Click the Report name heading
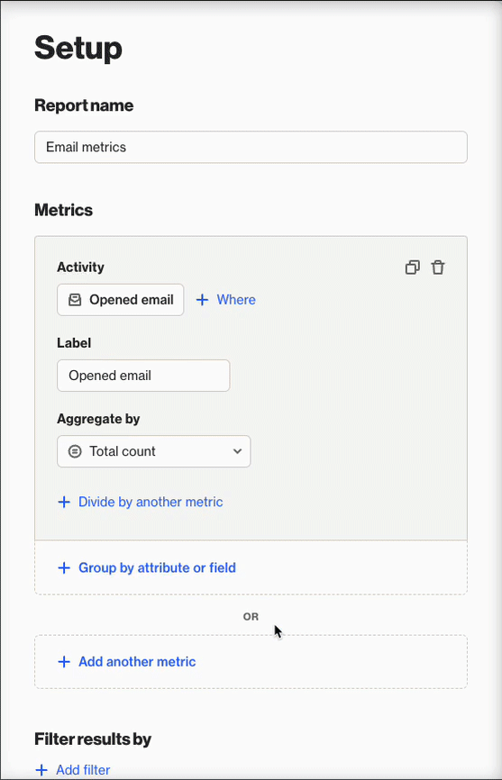 (x=84, y=105)
